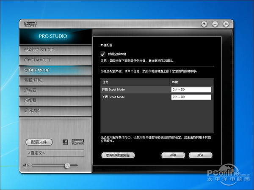
Task: Minimize the Sound Blaster window
Action: tap(215, 24)
